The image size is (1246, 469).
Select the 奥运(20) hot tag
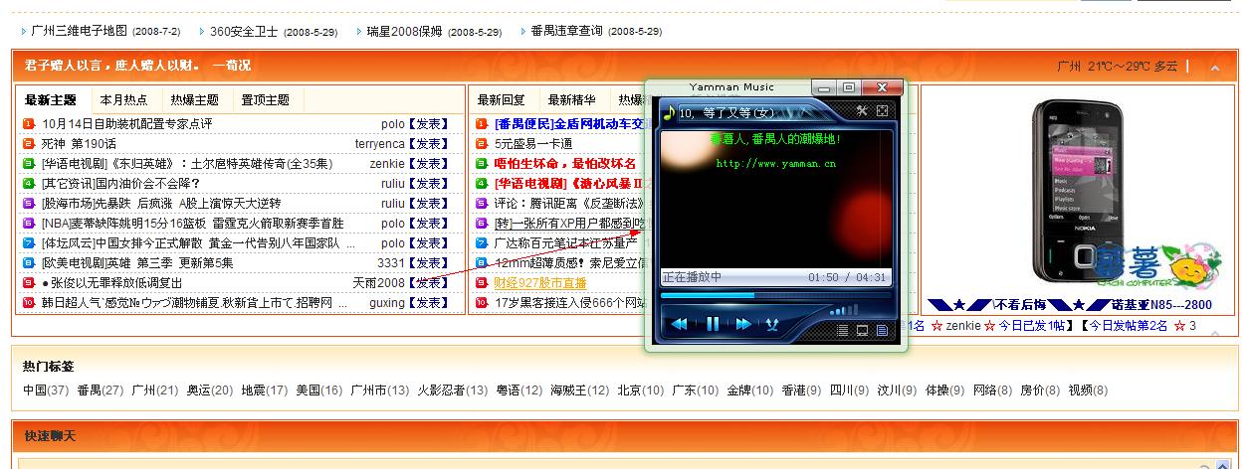tap(208, 391)
